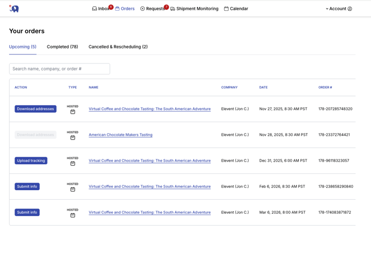The image size is (371, 258).
Task: Select the Orders navigation item
Action: [125, 9]
